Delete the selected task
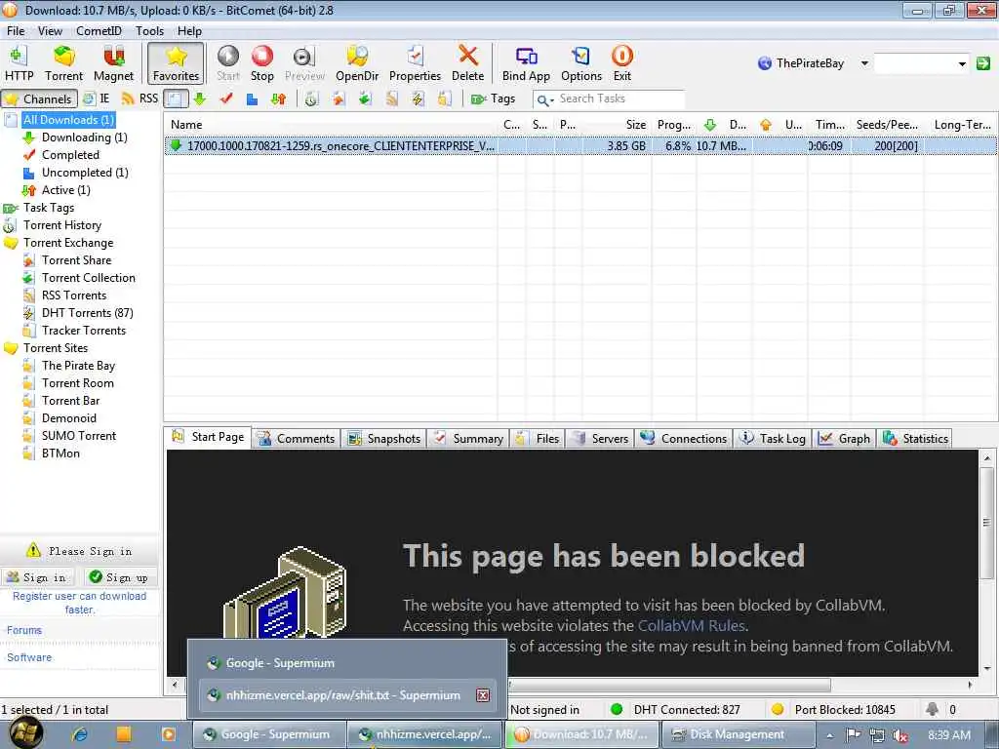The width and height of the screenshot is (999, 749). [x=467, y=63]
